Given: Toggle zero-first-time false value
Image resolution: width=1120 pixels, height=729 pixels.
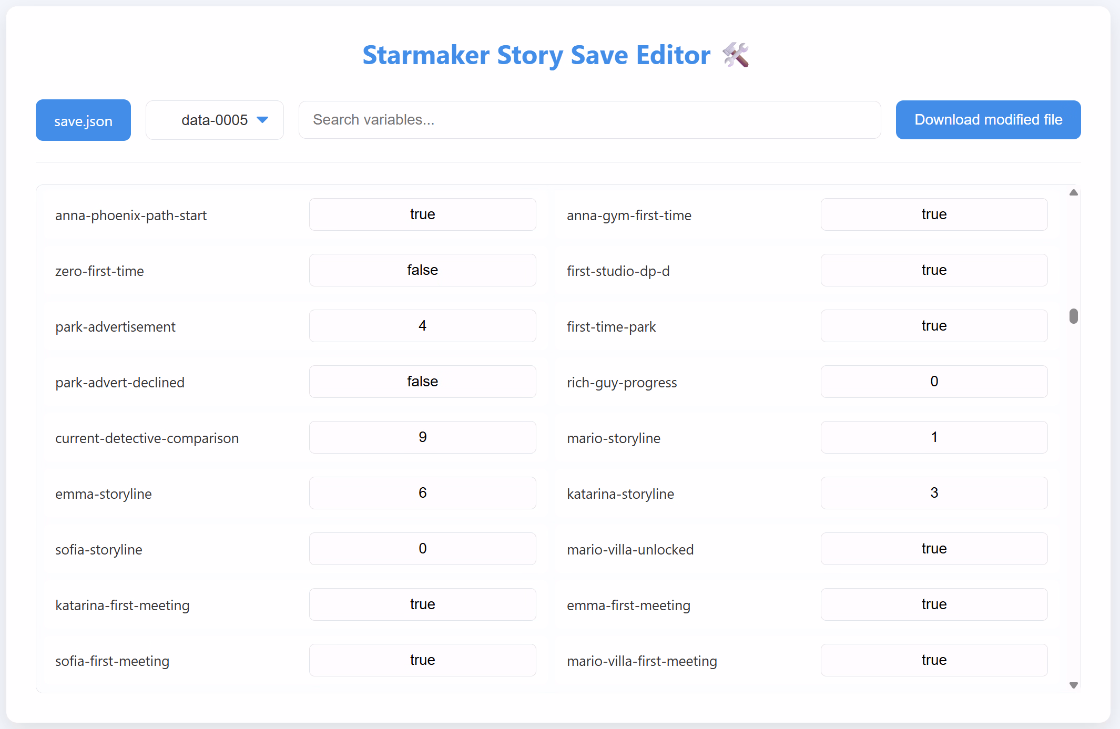Looking at the screenshot, I should pyautogui.click(x=422, y=270).
